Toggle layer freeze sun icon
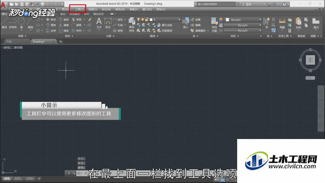The image size is (325, 183). tap(143, 20)
